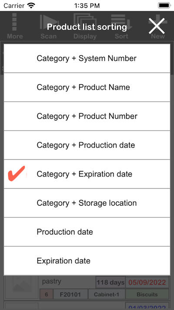Choose Category + Product Name sorting
The width and height of the screenshot is (174, 310).
(x=87, y=87)
